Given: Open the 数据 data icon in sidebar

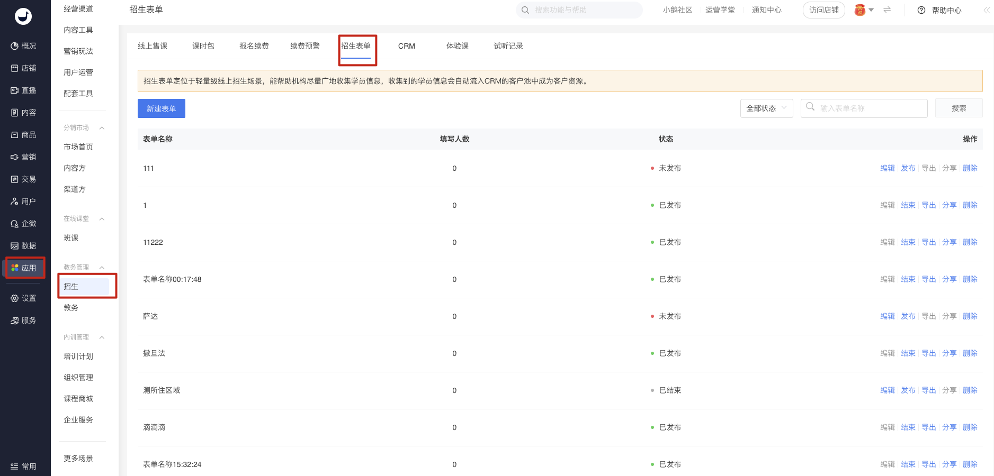Looking at the screenshot, I should coord(15,246).
